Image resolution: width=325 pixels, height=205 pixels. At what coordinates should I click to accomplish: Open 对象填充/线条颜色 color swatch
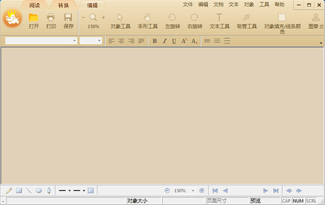[282, 18]
